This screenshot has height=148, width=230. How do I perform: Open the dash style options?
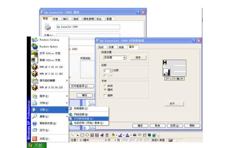coord(139,135)
